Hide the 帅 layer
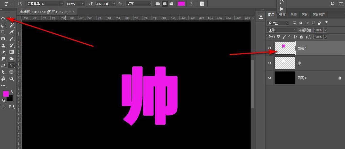345x149 pixels. point(270,63)
